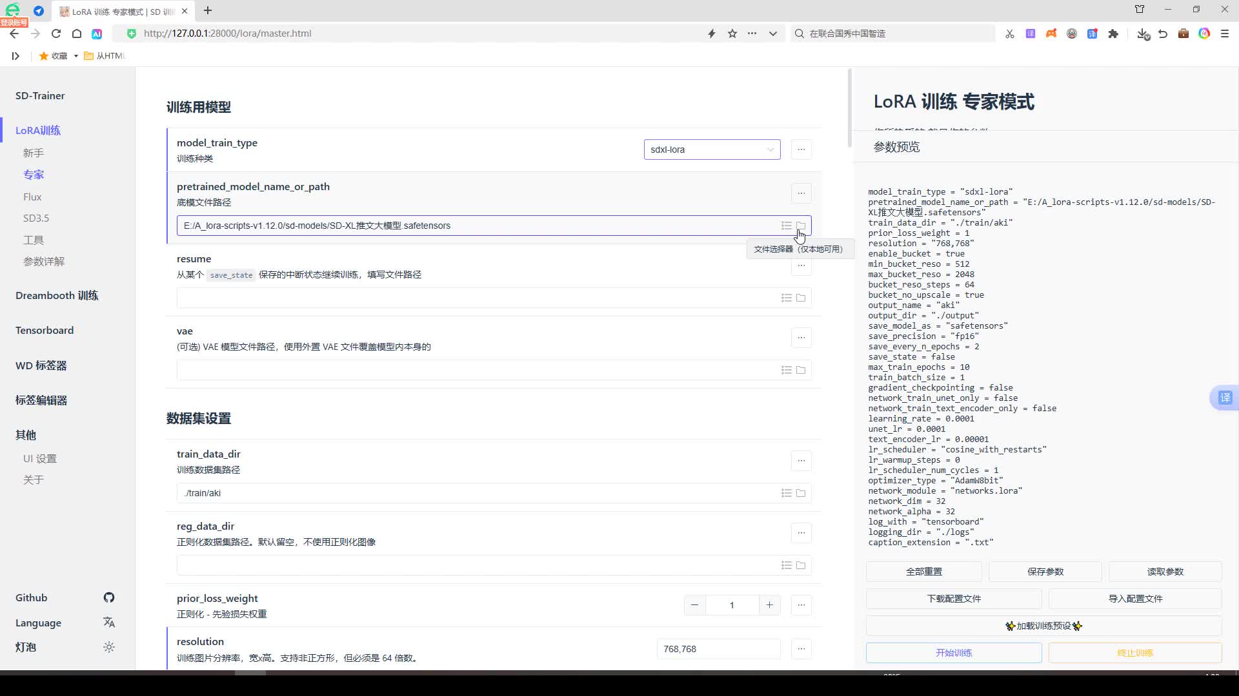Expand options menu for model_train_type
Image resolution: width=1239 pixels, height=696 pixels.
click(801, 150)
